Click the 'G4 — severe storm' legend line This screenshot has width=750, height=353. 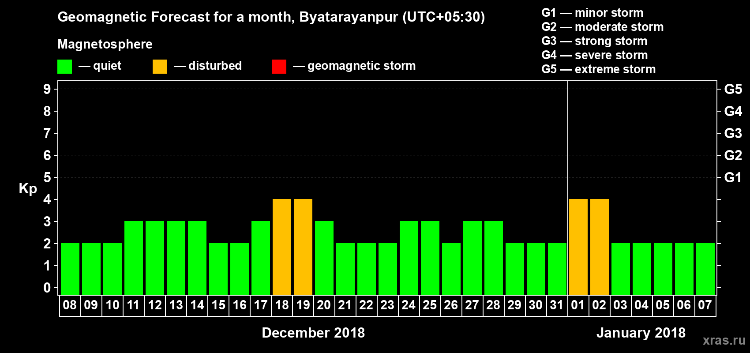coord(595,55)
